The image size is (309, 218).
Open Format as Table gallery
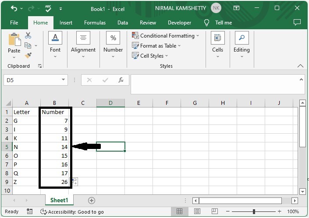pos(156,46)
